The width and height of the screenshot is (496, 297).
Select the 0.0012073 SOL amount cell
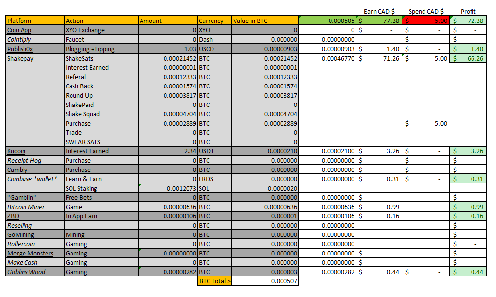click(x=167, y=188)
